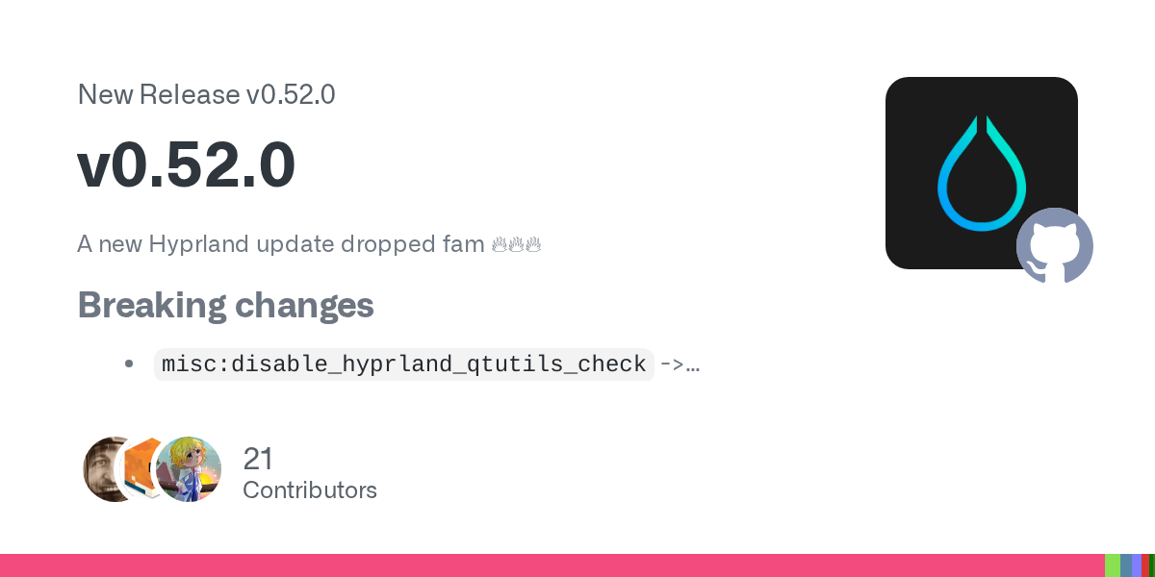Viewport: 1155px width, 577px height.
Task: Select the pink language bar segment
Action: point(552,565)
